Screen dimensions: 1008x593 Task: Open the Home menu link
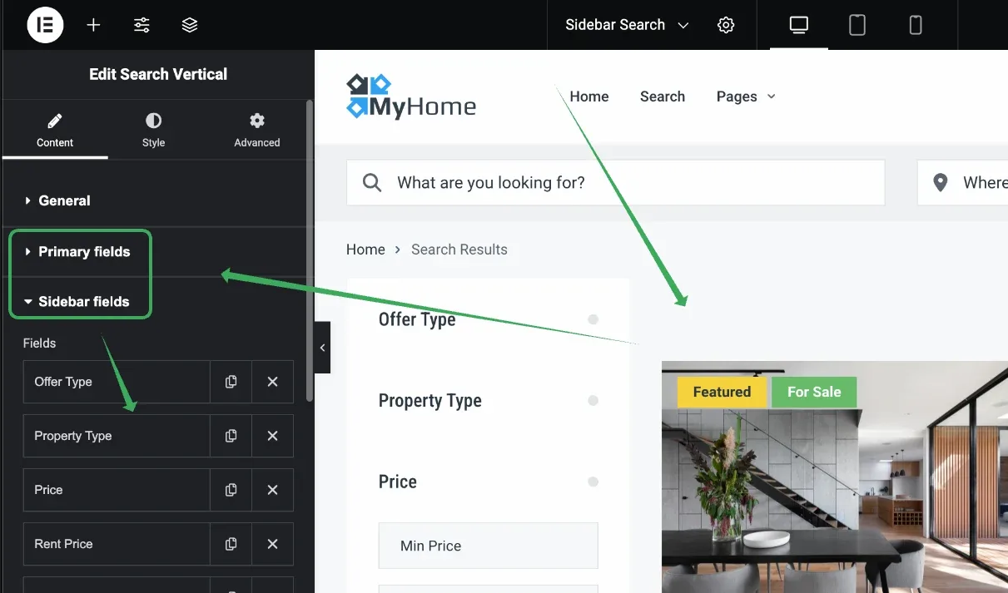[x=589, y=96]
